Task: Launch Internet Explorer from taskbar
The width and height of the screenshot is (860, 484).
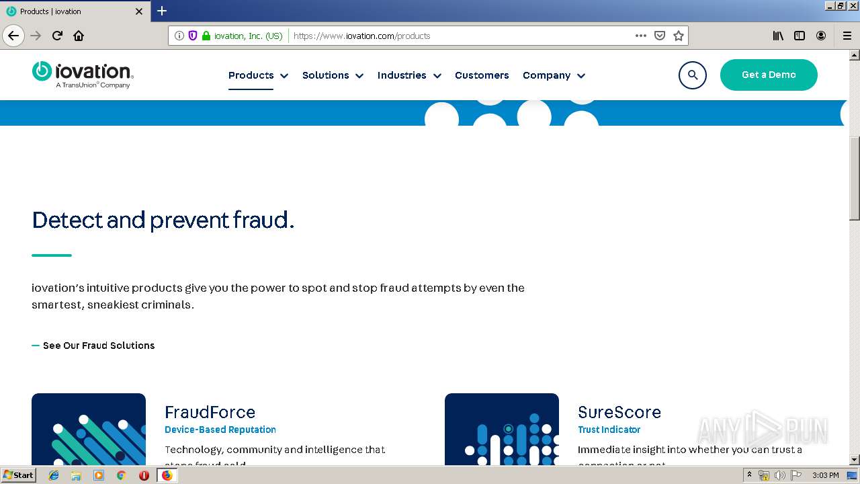Action: pos(54,475)
